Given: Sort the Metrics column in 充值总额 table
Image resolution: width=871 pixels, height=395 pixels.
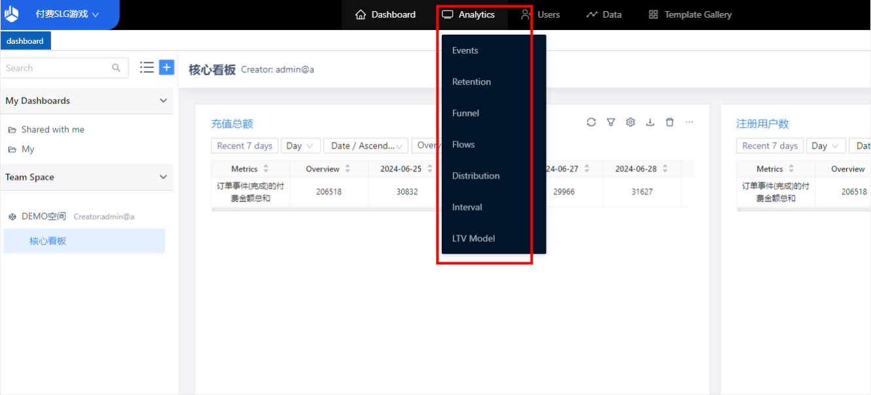Looking at the screenshot, I should [x=266, y=169].
